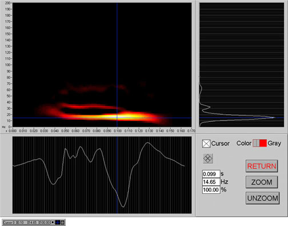This screenshot has height=226, width=288.
Task: Toggle the Cursor checkbox
Action: pyautogui.click(x=206, y=144)
